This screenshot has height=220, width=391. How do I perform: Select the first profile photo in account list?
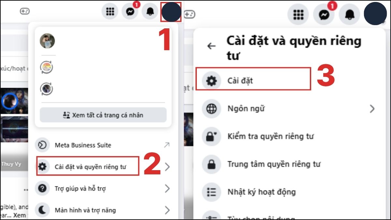[47, 41]
